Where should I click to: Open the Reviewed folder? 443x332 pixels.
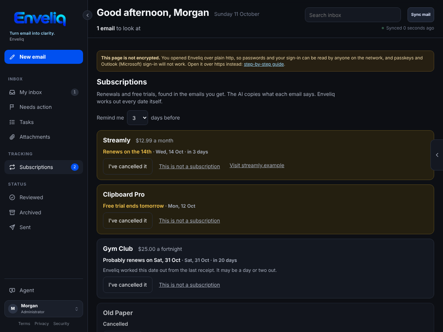(x=44, y=197)
